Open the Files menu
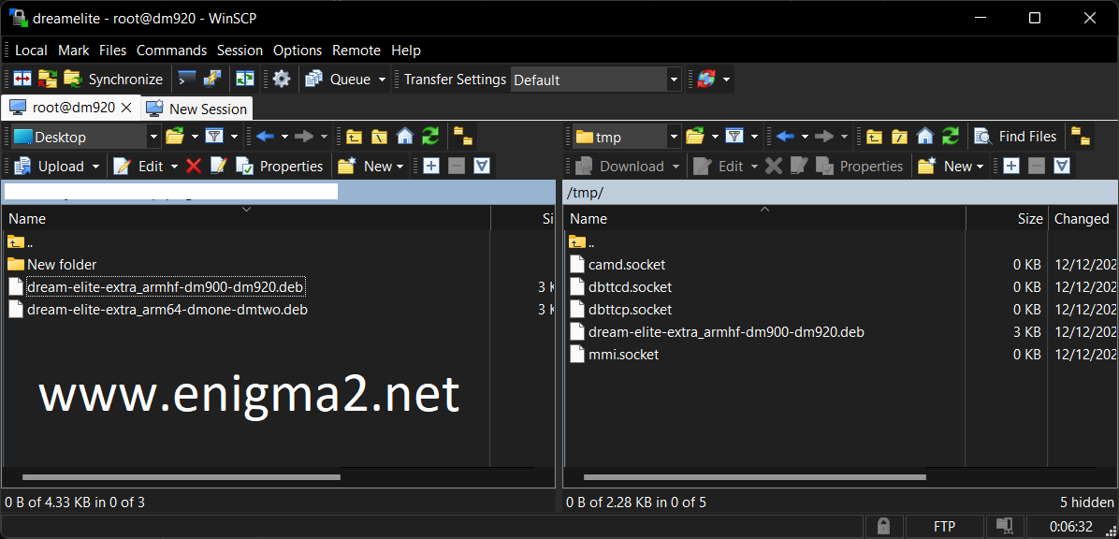This screenshot has height=539, width=1119. [x=113, y=51]
